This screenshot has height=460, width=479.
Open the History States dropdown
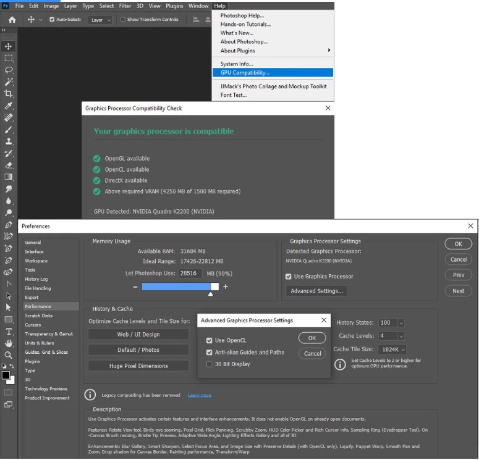coord(401,323)
